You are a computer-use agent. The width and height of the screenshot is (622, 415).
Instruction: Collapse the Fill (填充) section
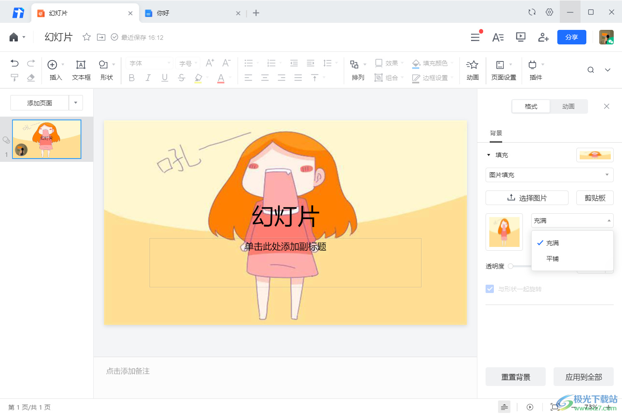[489, 155]
